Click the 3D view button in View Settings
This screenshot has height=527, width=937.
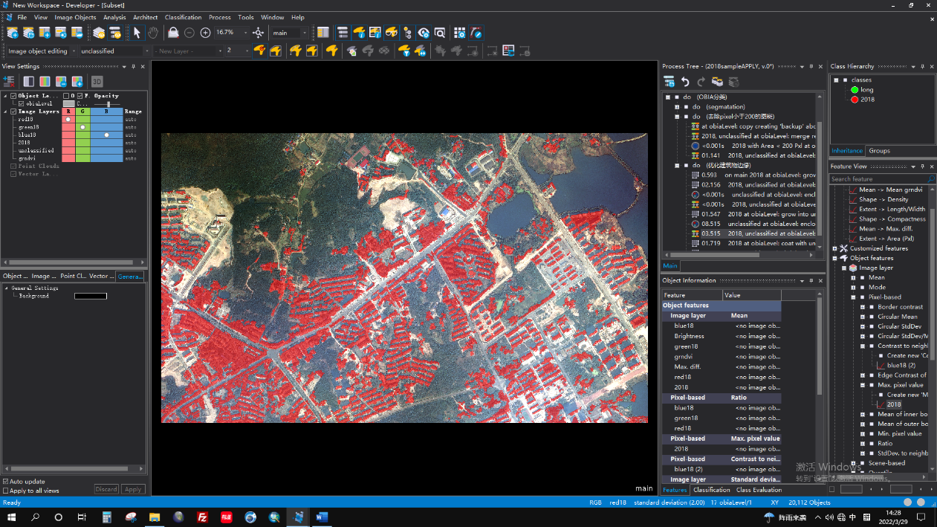(x=97, y=82)
